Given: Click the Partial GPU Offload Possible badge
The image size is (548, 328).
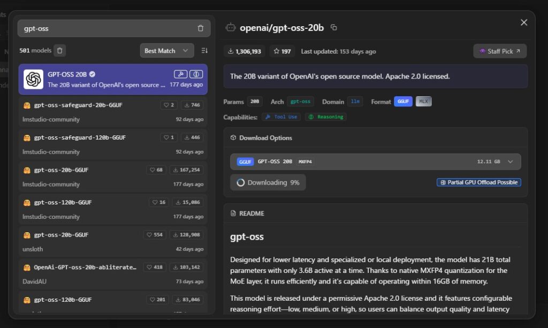Looking at the screenshot, I should 478,182.
